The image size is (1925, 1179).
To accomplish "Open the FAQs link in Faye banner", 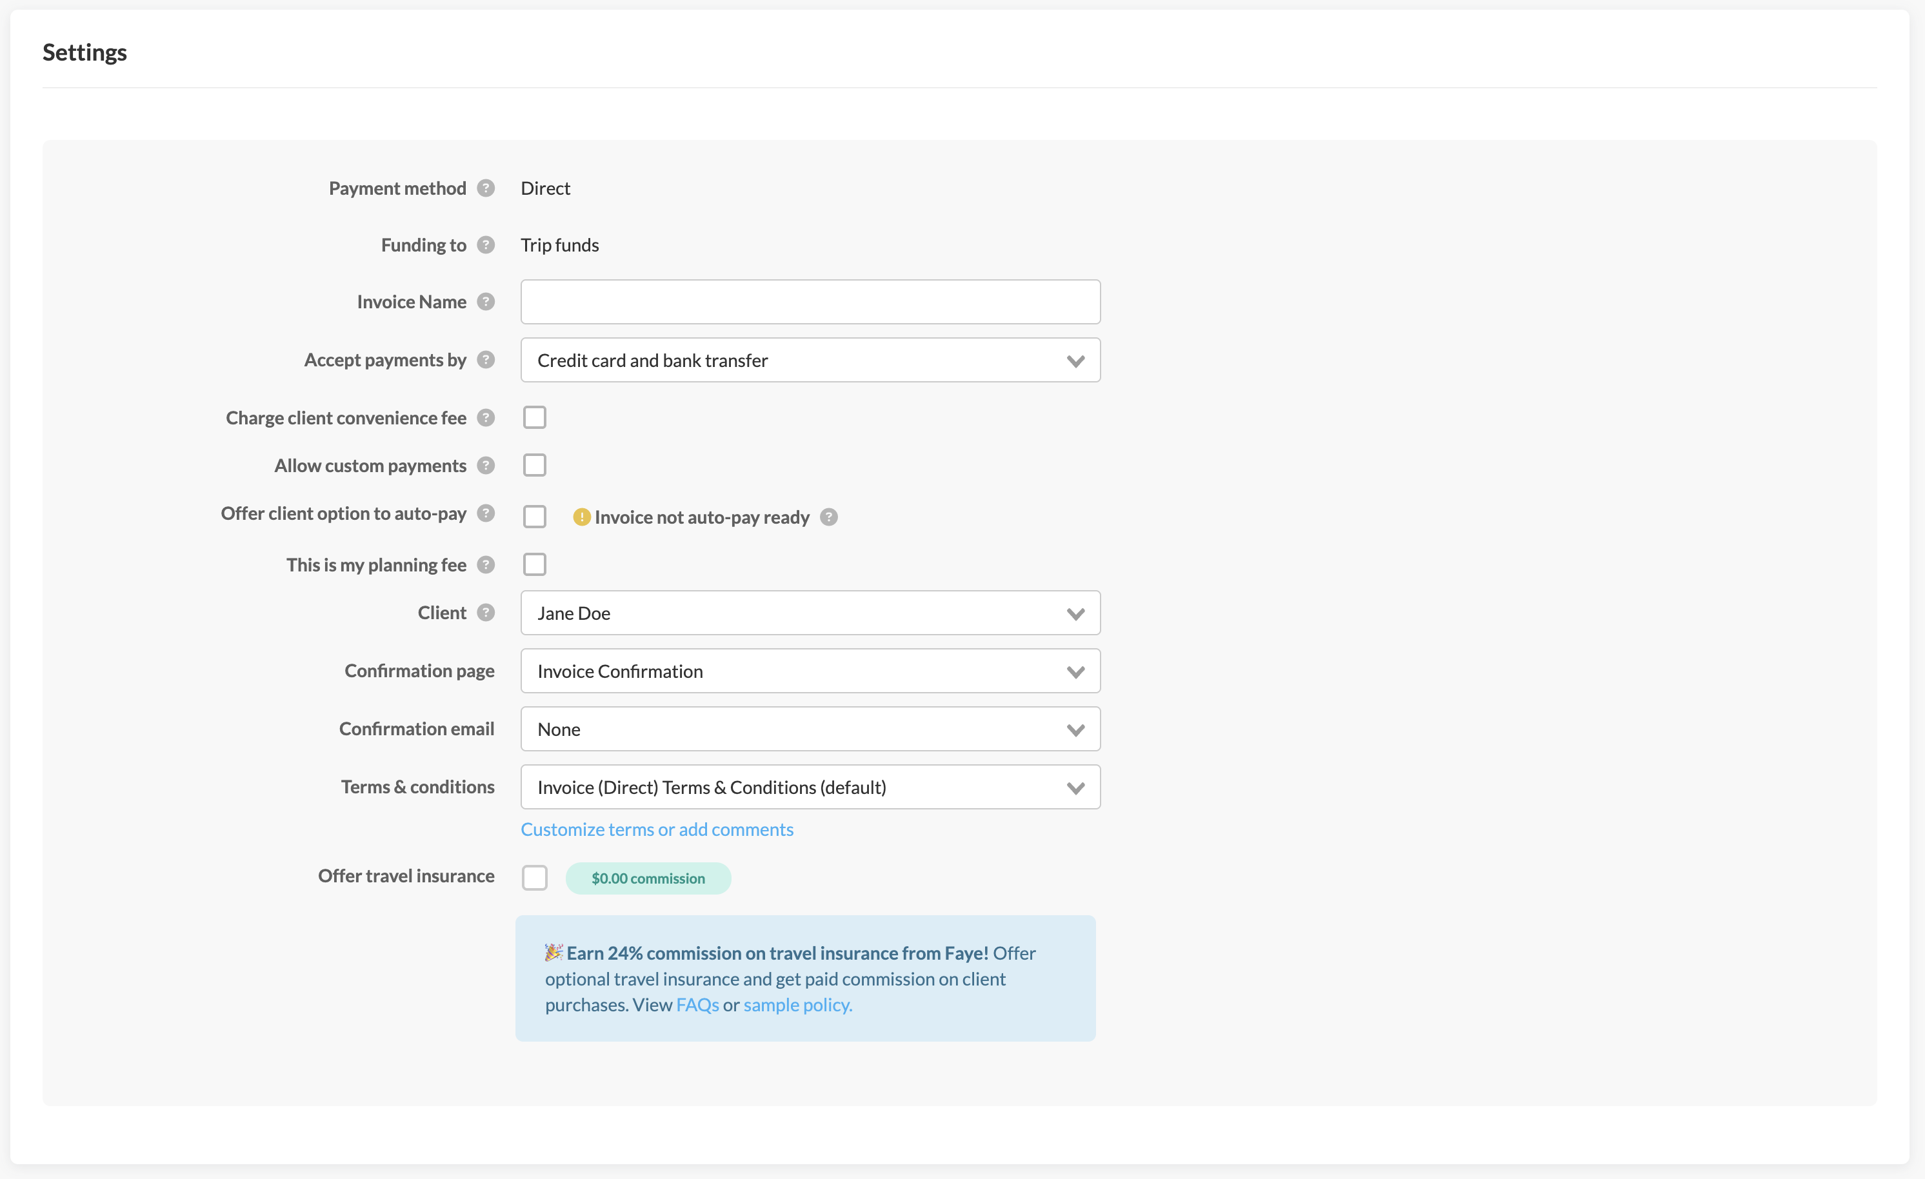I will pyautogui.click(x=697, y=1005).
